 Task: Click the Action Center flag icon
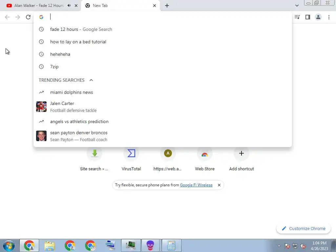click(x=287, y=246)
